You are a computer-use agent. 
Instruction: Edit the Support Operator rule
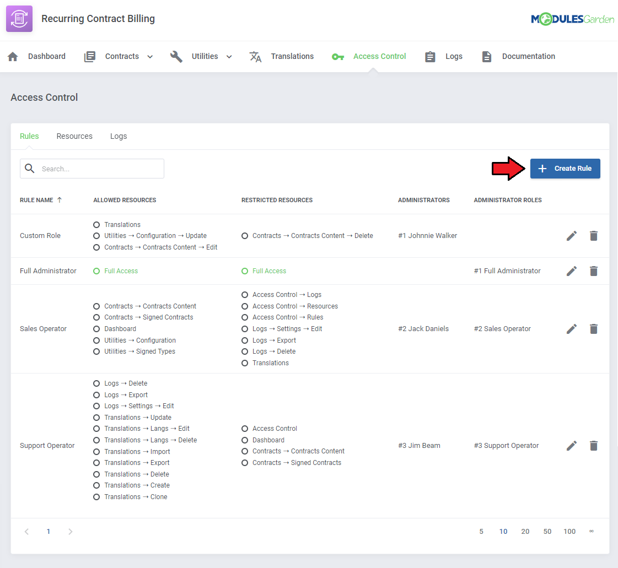pos(572,446)
